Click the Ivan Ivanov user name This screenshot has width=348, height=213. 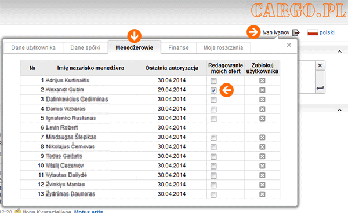276,32
